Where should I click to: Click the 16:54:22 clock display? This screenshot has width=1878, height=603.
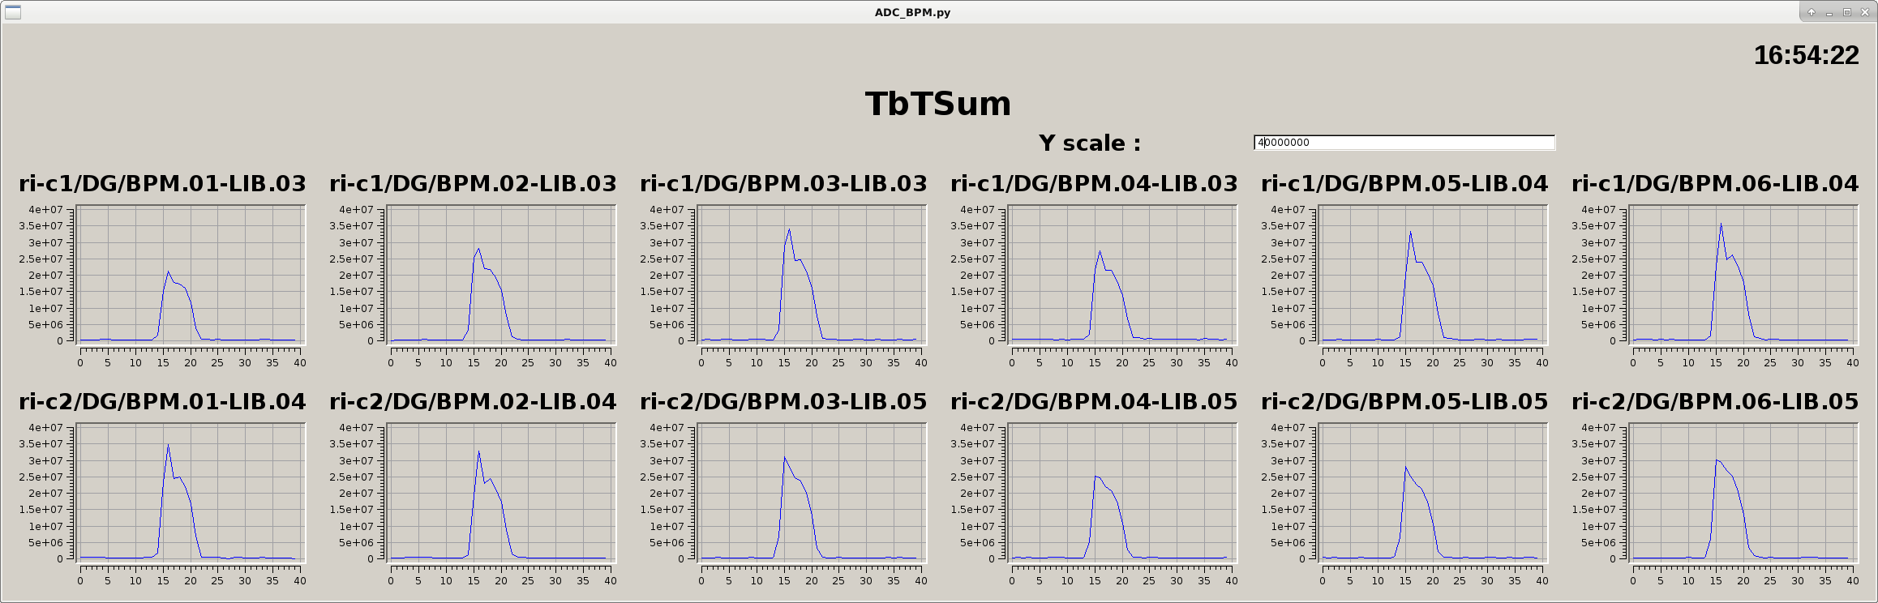[1806, 55]
